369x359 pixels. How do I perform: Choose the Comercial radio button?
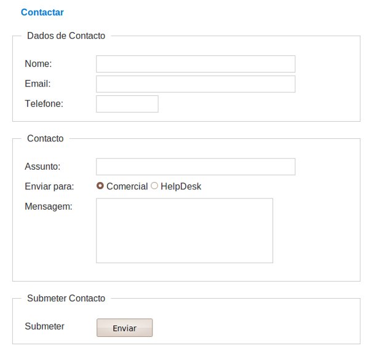100,186
